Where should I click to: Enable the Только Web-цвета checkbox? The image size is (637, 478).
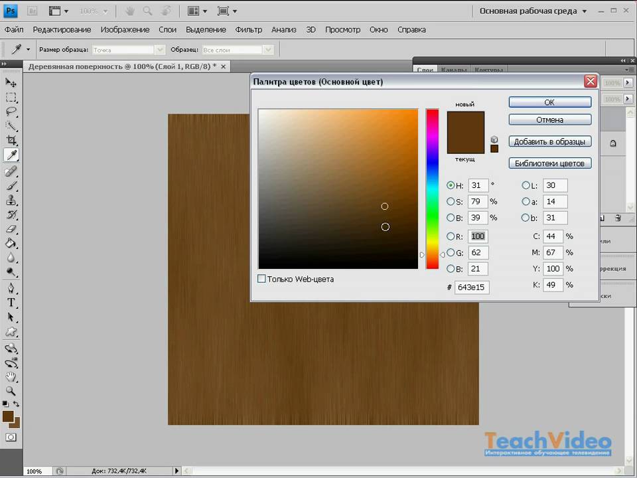[x=261, y=279]
